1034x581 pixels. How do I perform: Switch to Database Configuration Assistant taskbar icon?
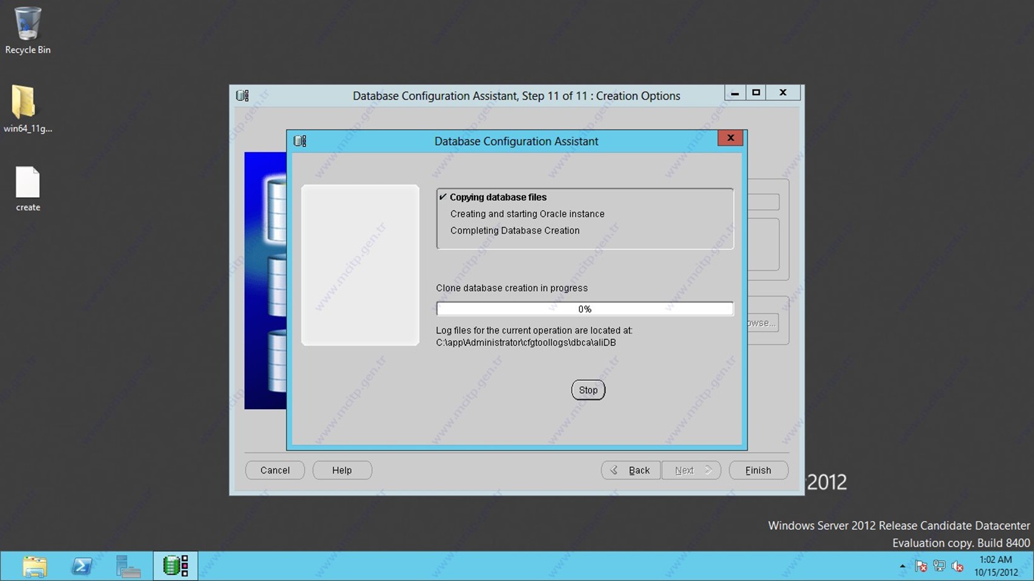pyautogui.click(x=176, y=566)
